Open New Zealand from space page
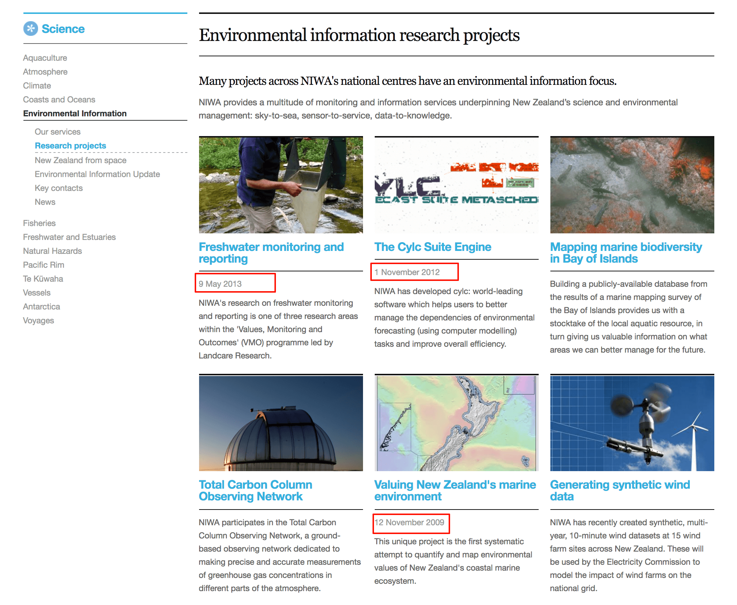Screen dimensions: 737x605 coord(81,160)
